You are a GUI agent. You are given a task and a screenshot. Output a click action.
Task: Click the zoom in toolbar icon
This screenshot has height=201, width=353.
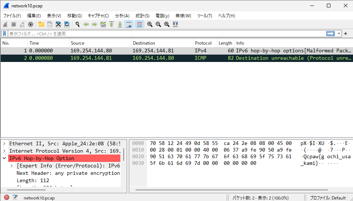point(150,24)
